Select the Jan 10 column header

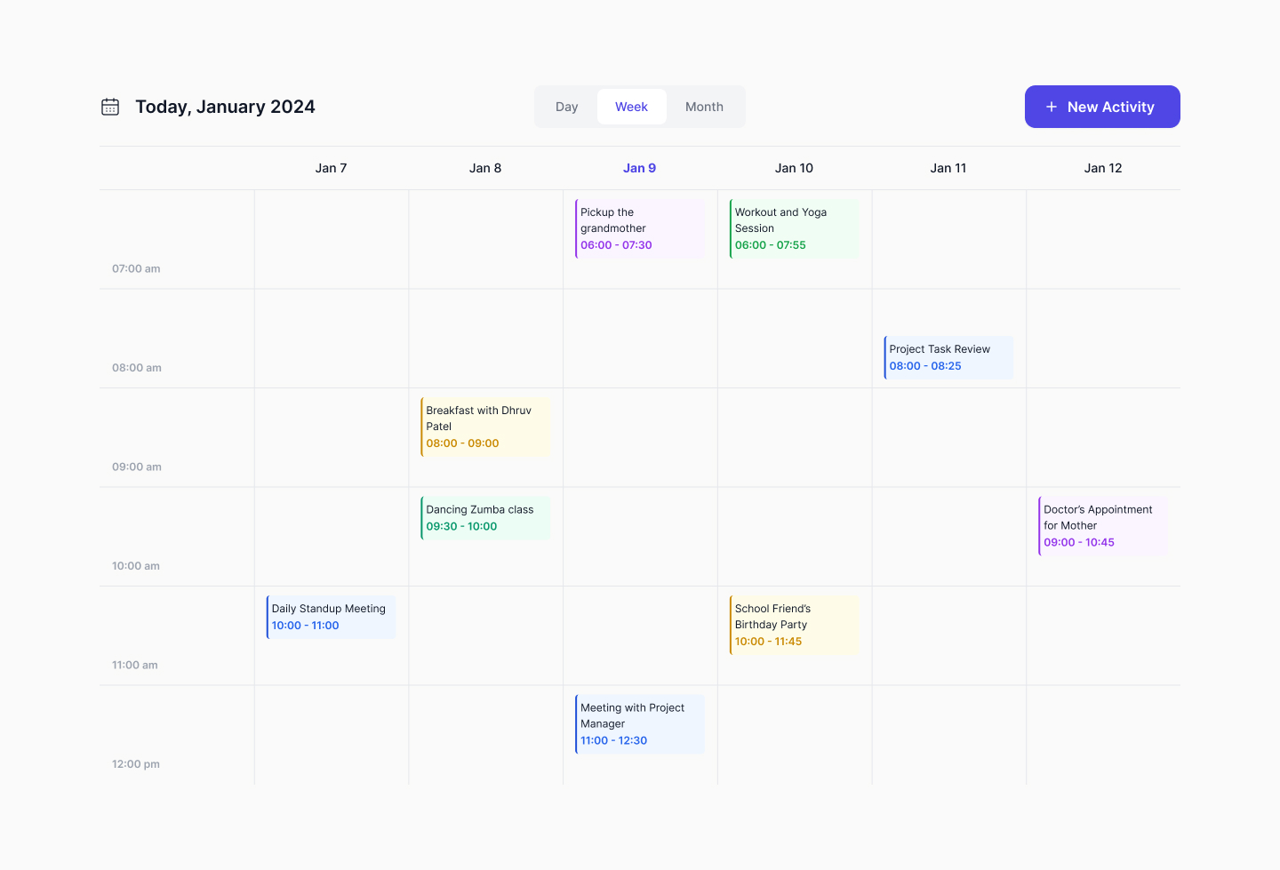coord(794,168)
